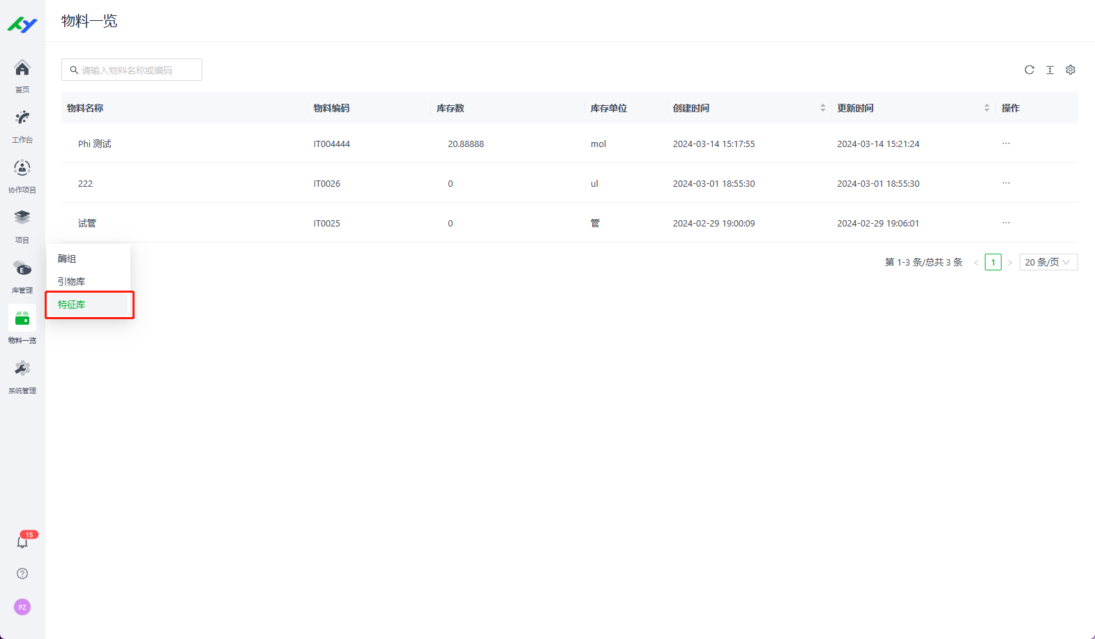Image resolution: width=1095 pixels, height=639 pixels.
Task: Choose 酶组 in the popup menu
Action: coord(68,259)
